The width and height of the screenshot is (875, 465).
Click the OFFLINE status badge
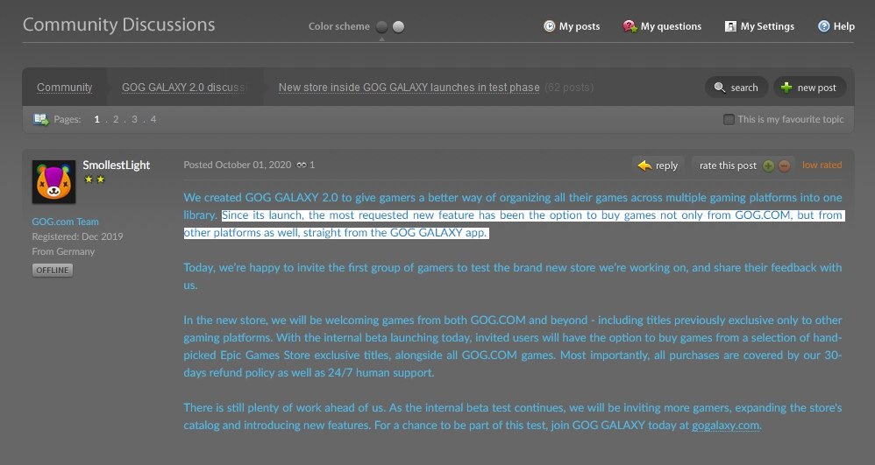pos(53,271)
